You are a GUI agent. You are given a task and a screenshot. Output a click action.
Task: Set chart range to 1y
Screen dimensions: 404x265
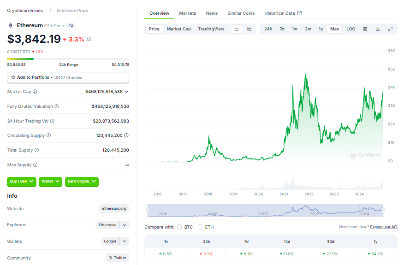[x=321, y=29]
